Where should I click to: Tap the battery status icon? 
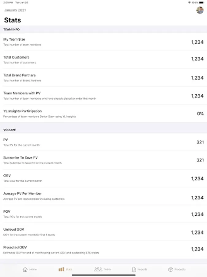[x=201, y=2]
